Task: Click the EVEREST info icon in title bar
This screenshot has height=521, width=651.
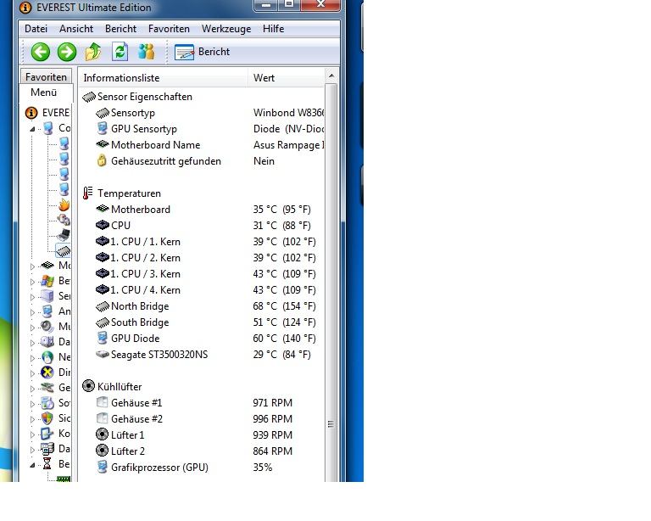Action: pos(25,7)
